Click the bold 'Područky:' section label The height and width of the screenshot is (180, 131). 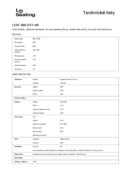[19, 117]
